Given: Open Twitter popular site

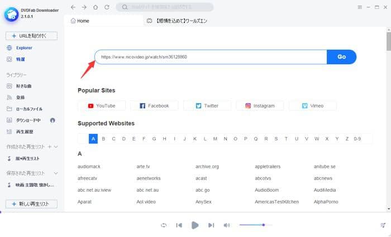Looking at the screenshot, I should pyautogui.click(x=207, y=106).
